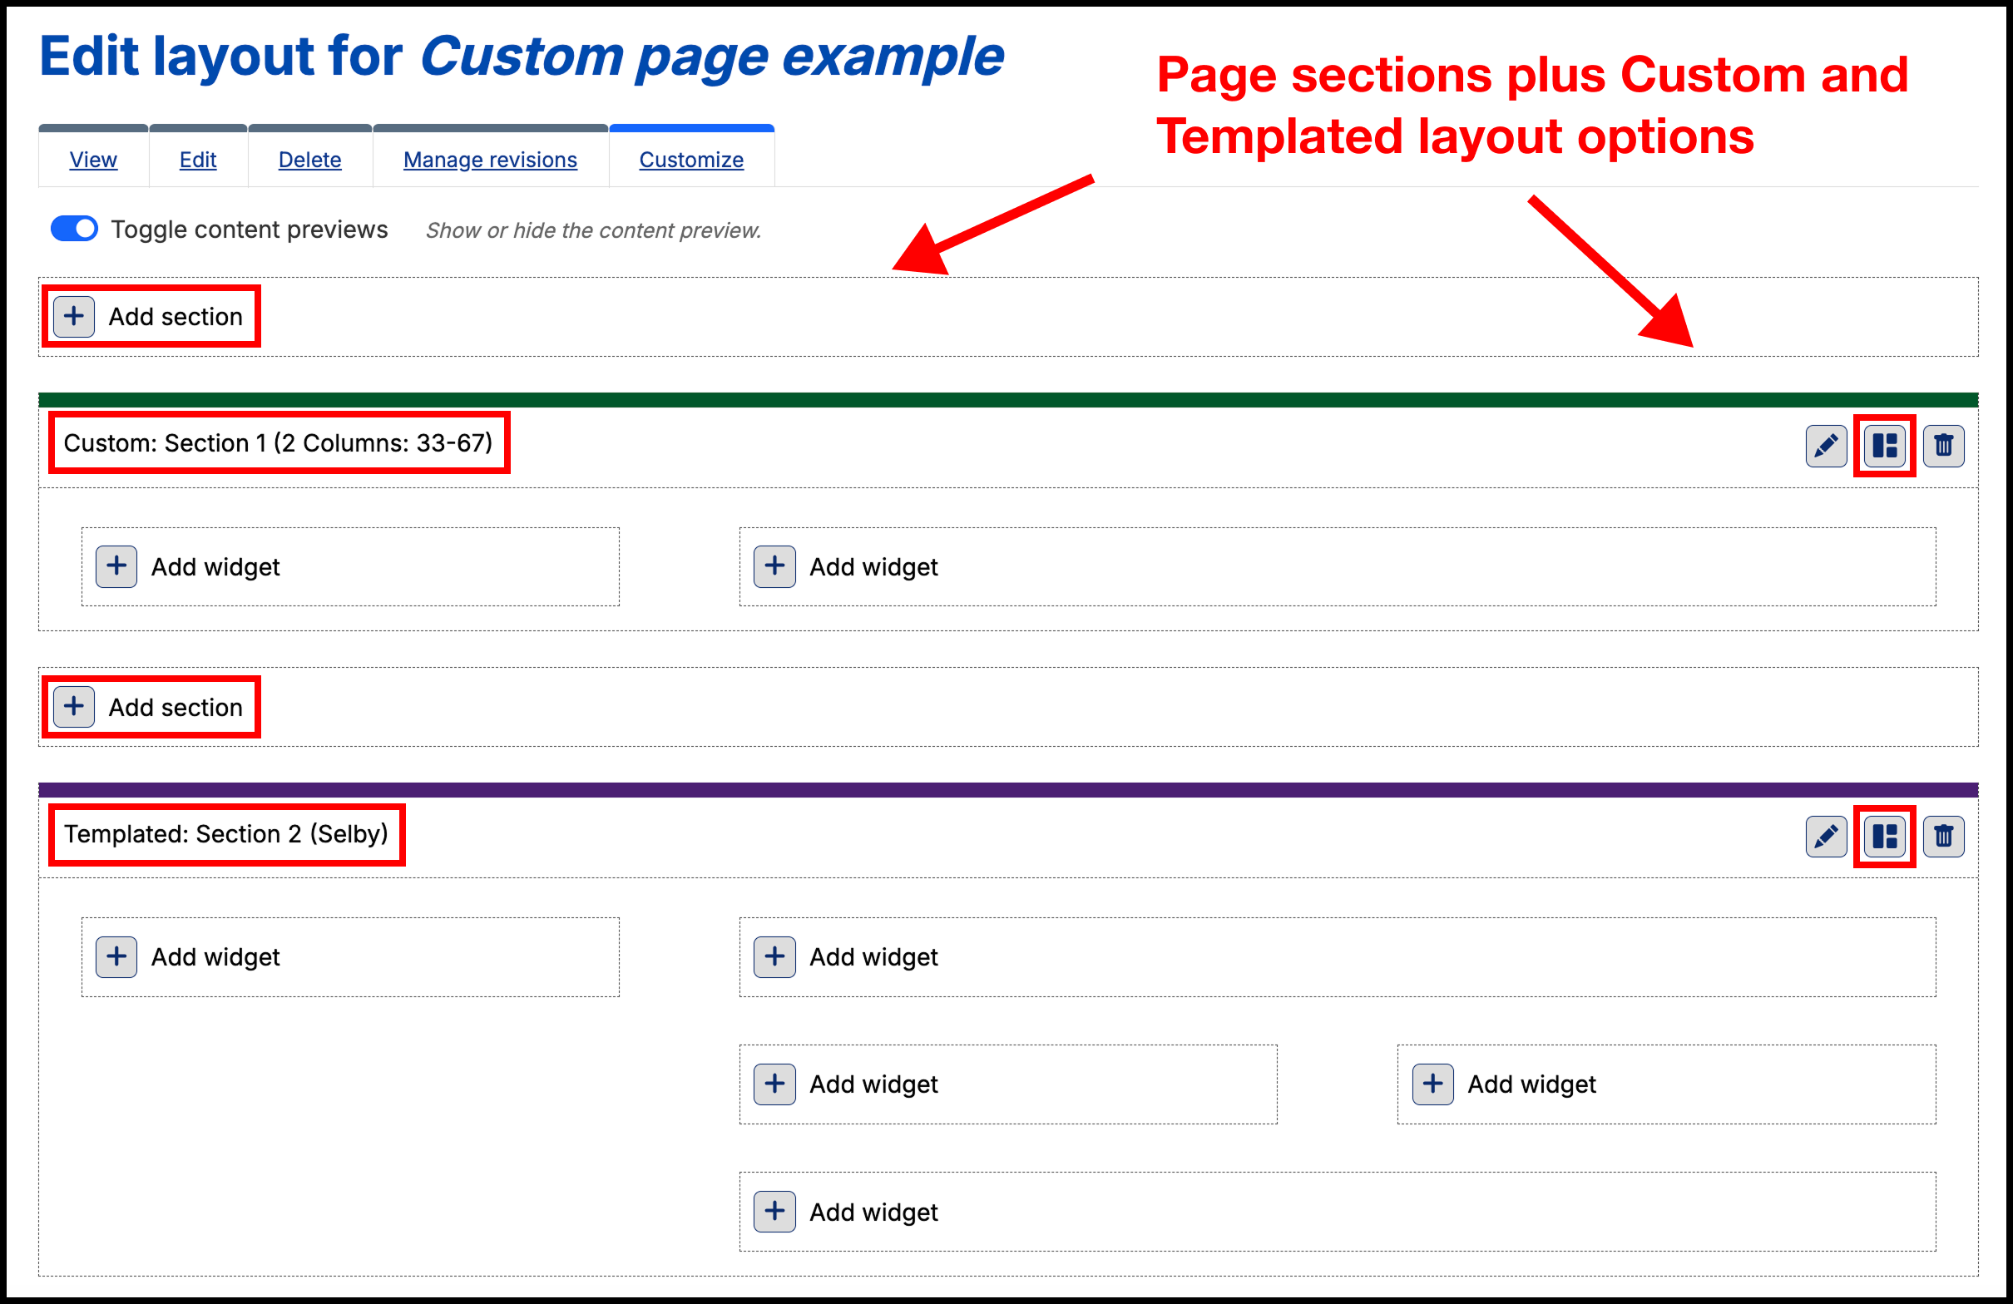Click Edit layout for Custom page example heading

tap(521, 57)
